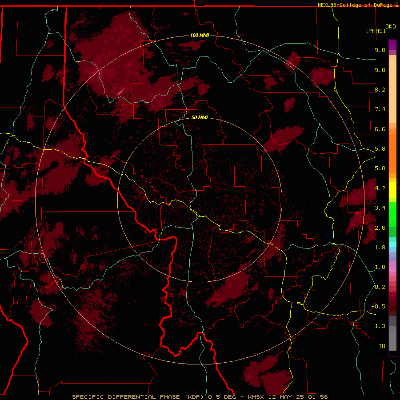Select the DKD product label

coord(391,27)
